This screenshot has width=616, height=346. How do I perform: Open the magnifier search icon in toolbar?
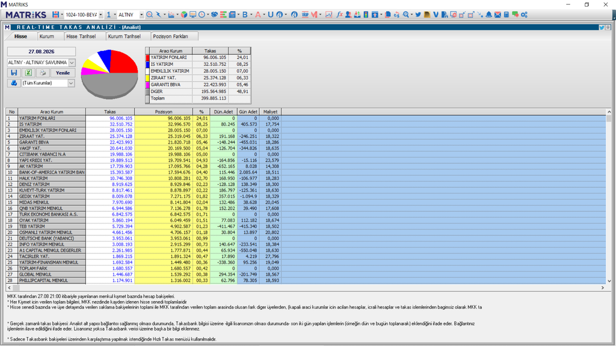[x=149, y=14]
